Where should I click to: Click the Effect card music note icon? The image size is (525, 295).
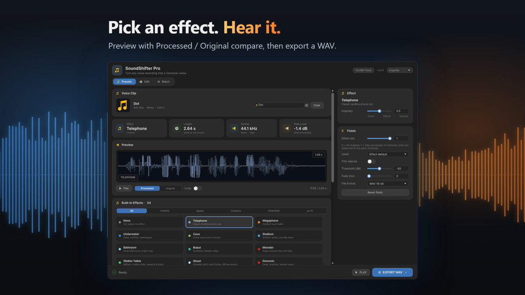click(x=119, y=128)
